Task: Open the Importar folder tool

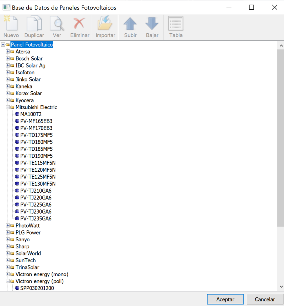Action: 105,23
